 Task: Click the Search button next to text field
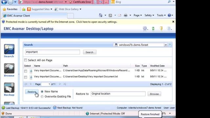[x=90, y=52]
